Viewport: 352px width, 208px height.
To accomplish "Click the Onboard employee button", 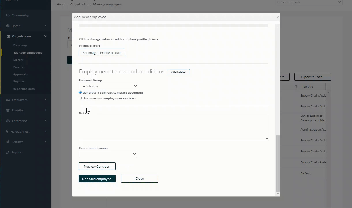I will [x=97, y=179].
